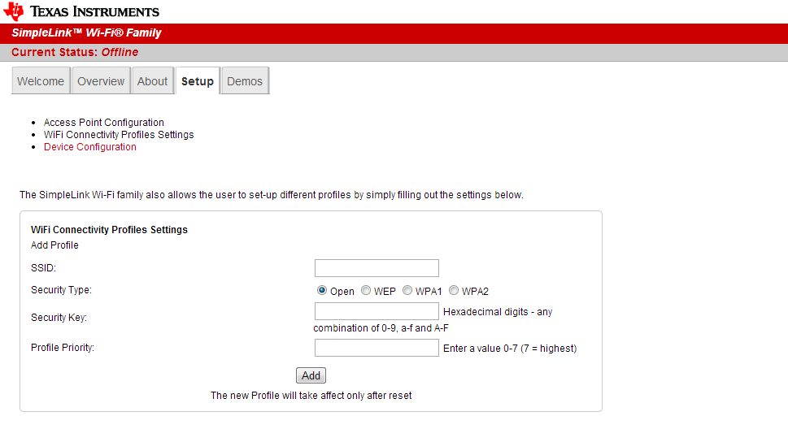Click 'The new Profile will take affect' note
The height and width of the screenshot is (429, 788).
pos(311,396)
